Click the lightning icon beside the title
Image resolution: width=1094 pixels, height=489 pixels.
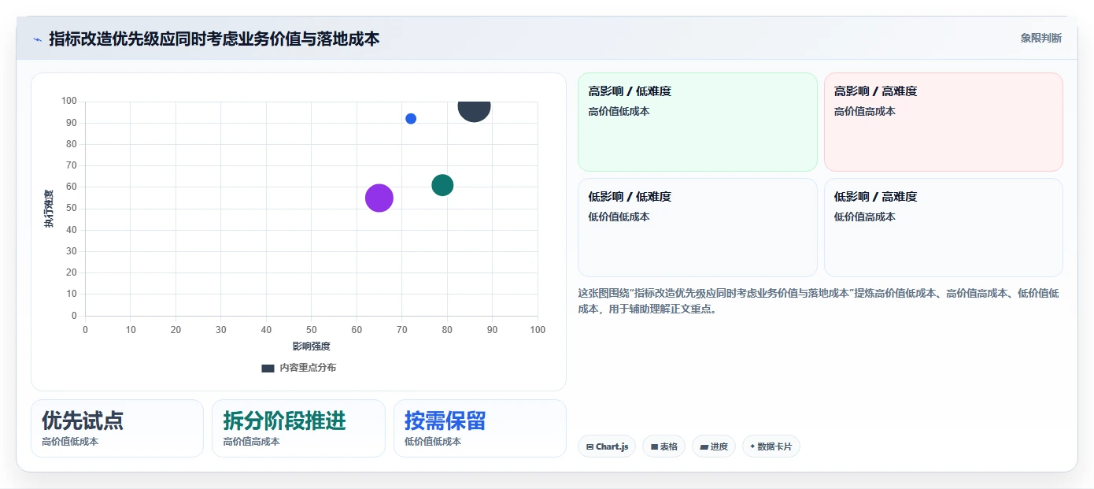[x=38, y=39]
